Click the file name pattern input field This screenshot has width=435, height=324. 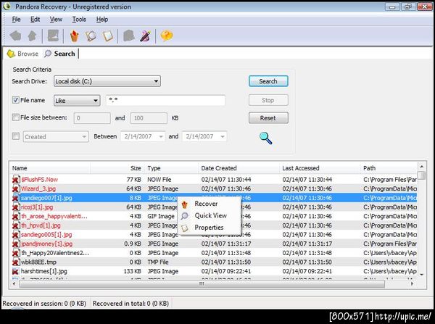pyautogui.click(x=165, y=100)
